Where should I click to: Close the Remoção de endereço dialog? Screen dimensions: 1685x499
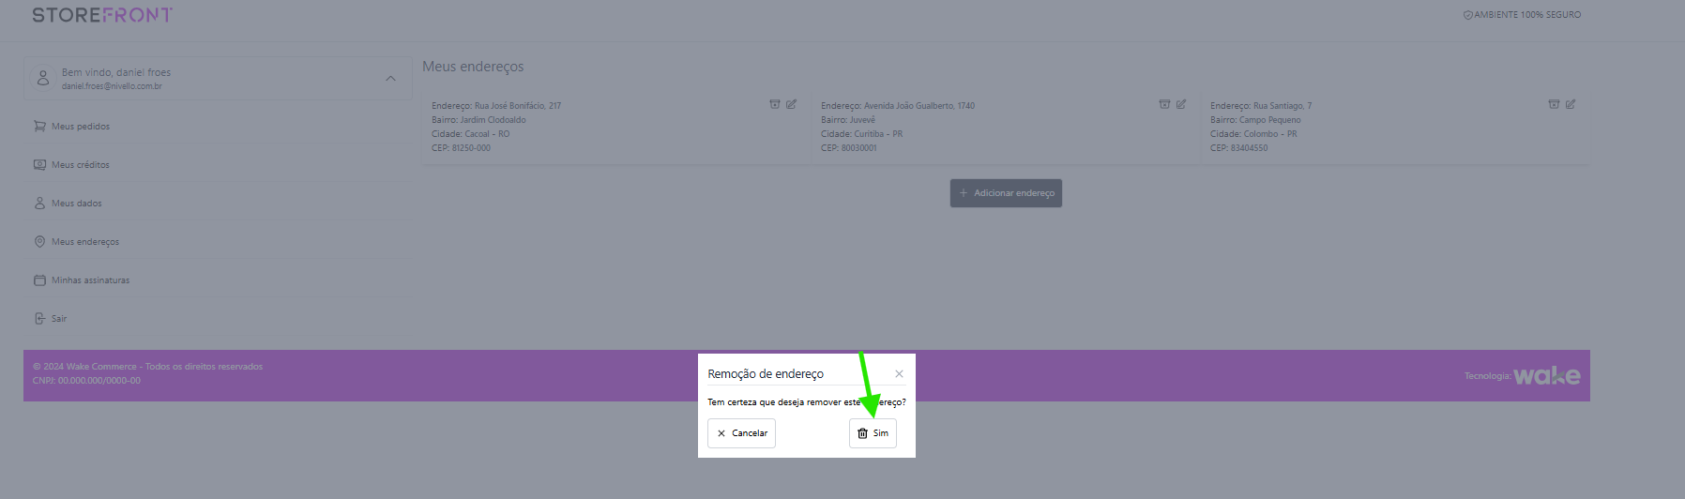(899, 374)
